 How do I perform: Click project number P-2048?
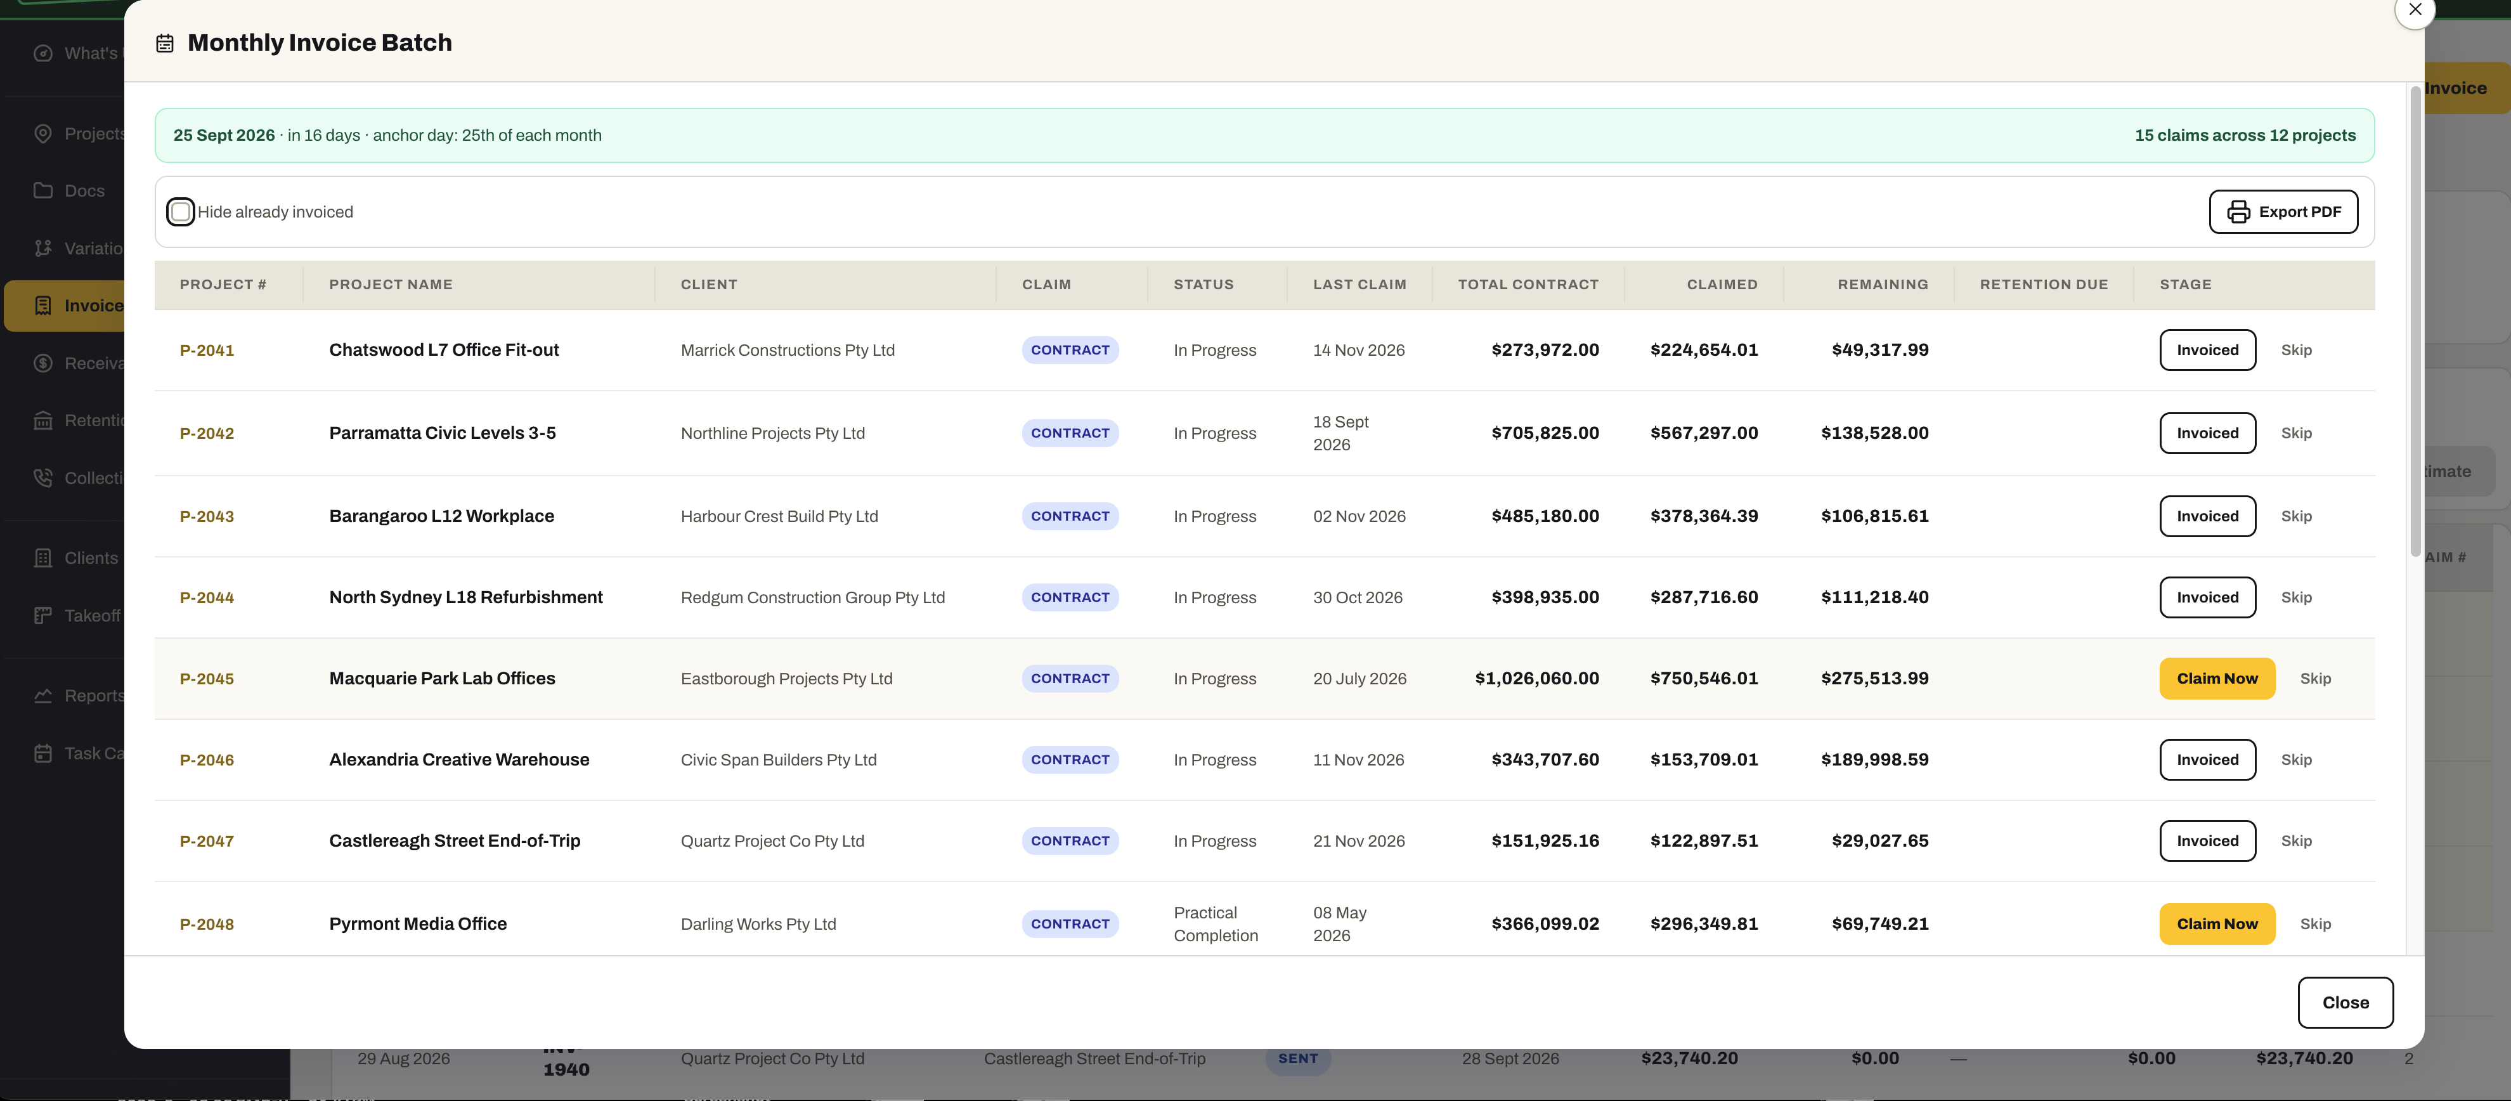coord(207,923)
